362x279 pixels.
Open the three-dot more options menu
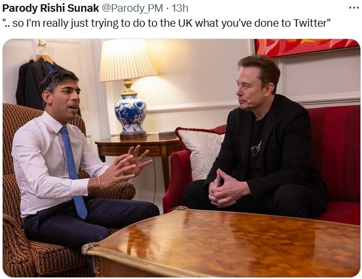click(353, 8)
